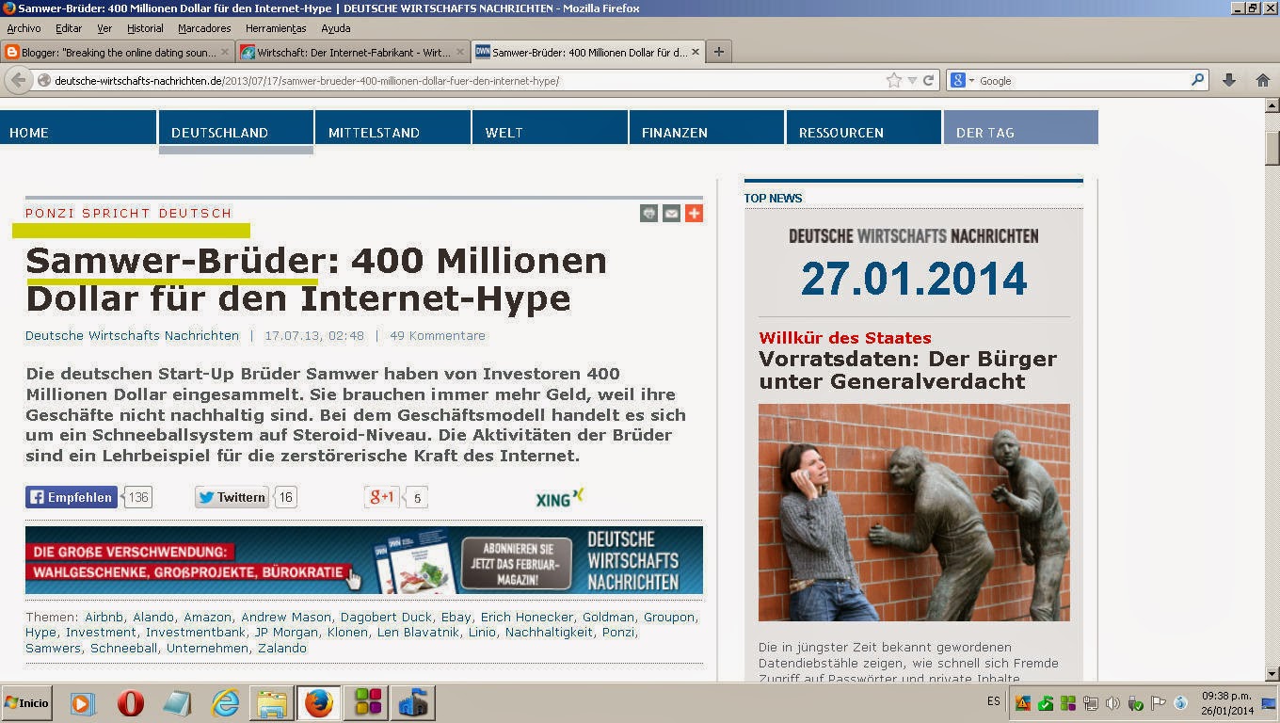Open Opera from the taskbar

coord(130,703)
